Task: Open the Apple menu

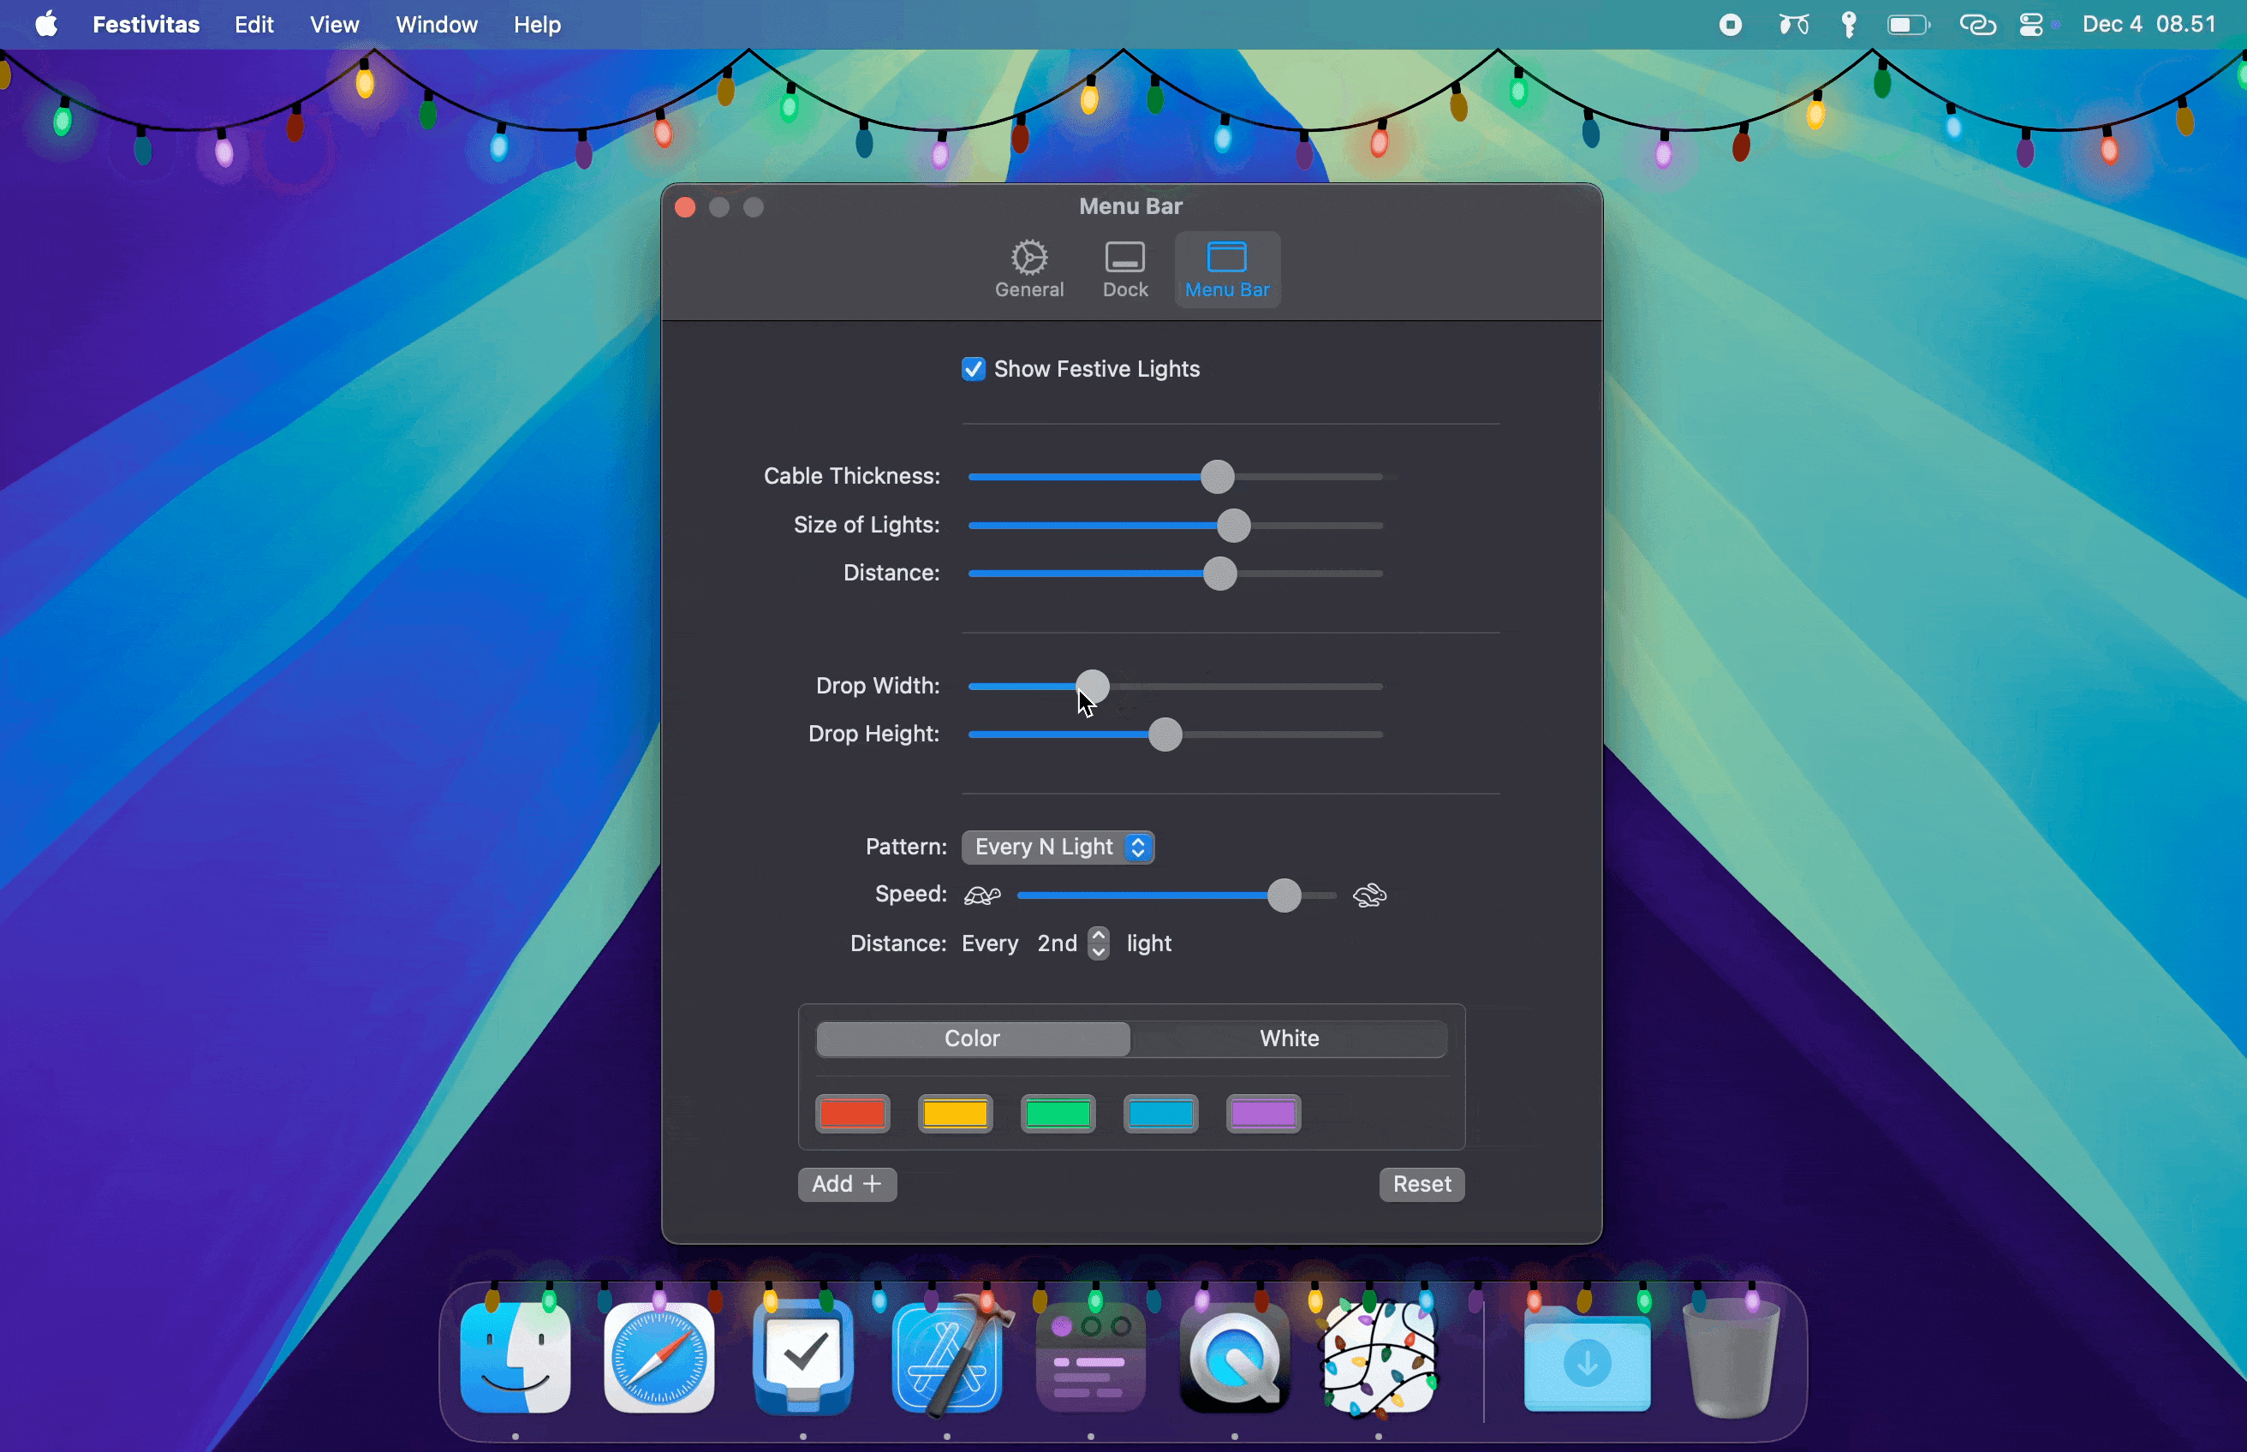Action: [x=47, y=25]
